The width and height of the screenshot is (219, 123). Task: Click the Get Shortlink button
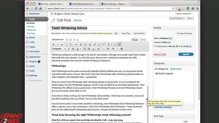139,33
